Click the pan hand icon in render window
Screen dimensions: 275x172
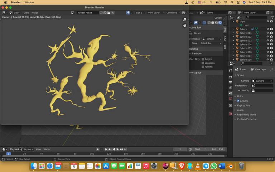[x=184, y=25]
